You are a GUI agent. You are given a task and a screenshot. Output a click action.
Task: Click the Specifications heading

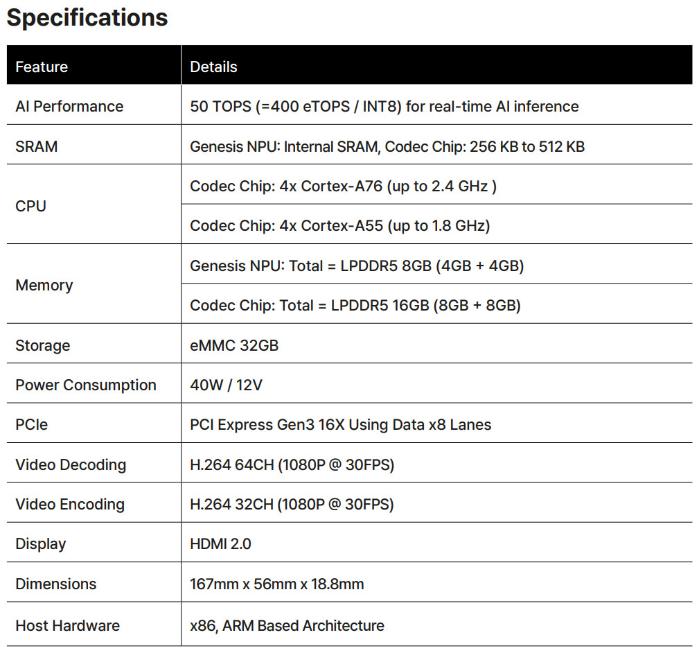87,17
